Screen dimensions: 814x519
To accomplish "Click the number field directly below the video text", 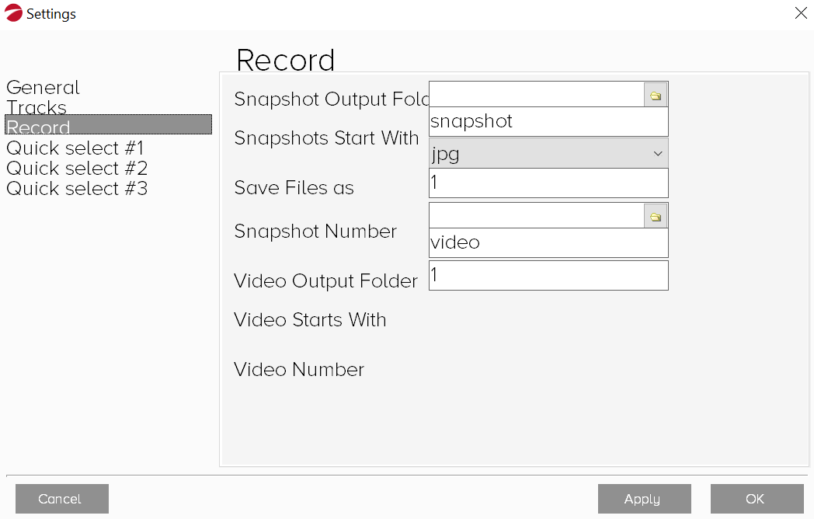I will (548, 275).
